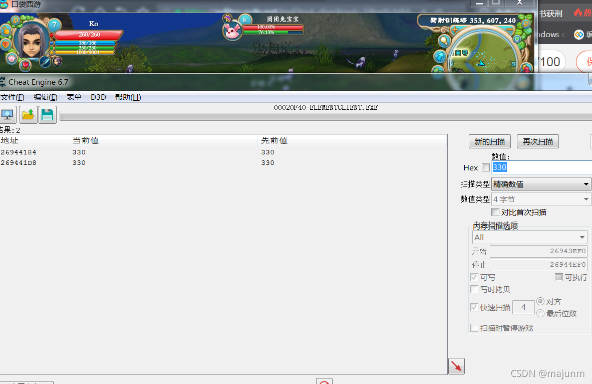Click the red tulip flower icon
Screen dimensions: 592x384
(x=26, y=65)
